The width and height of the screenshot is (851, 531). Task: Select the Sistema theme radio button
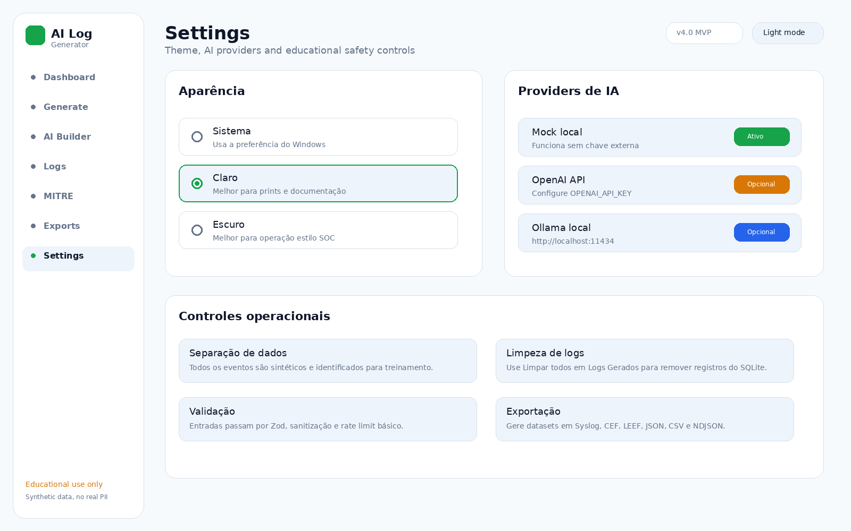197,137
